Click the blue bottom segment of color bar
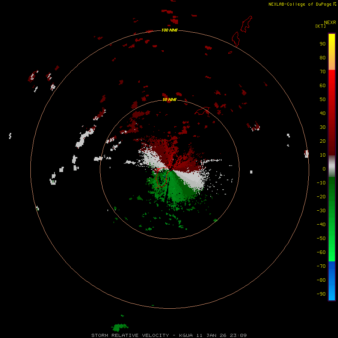The image size is (338, 338). tap(332, 281)
